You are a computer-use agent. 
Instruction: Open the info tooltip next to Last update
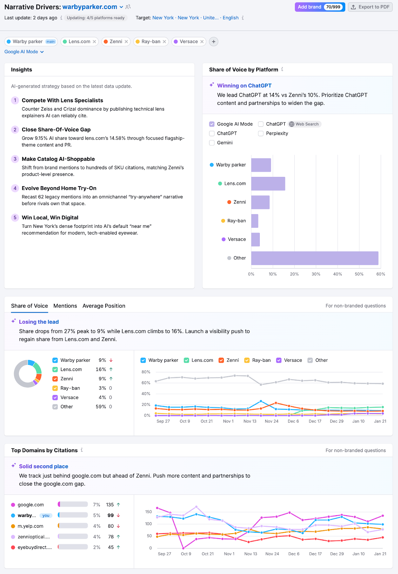(x=61, y=17)
